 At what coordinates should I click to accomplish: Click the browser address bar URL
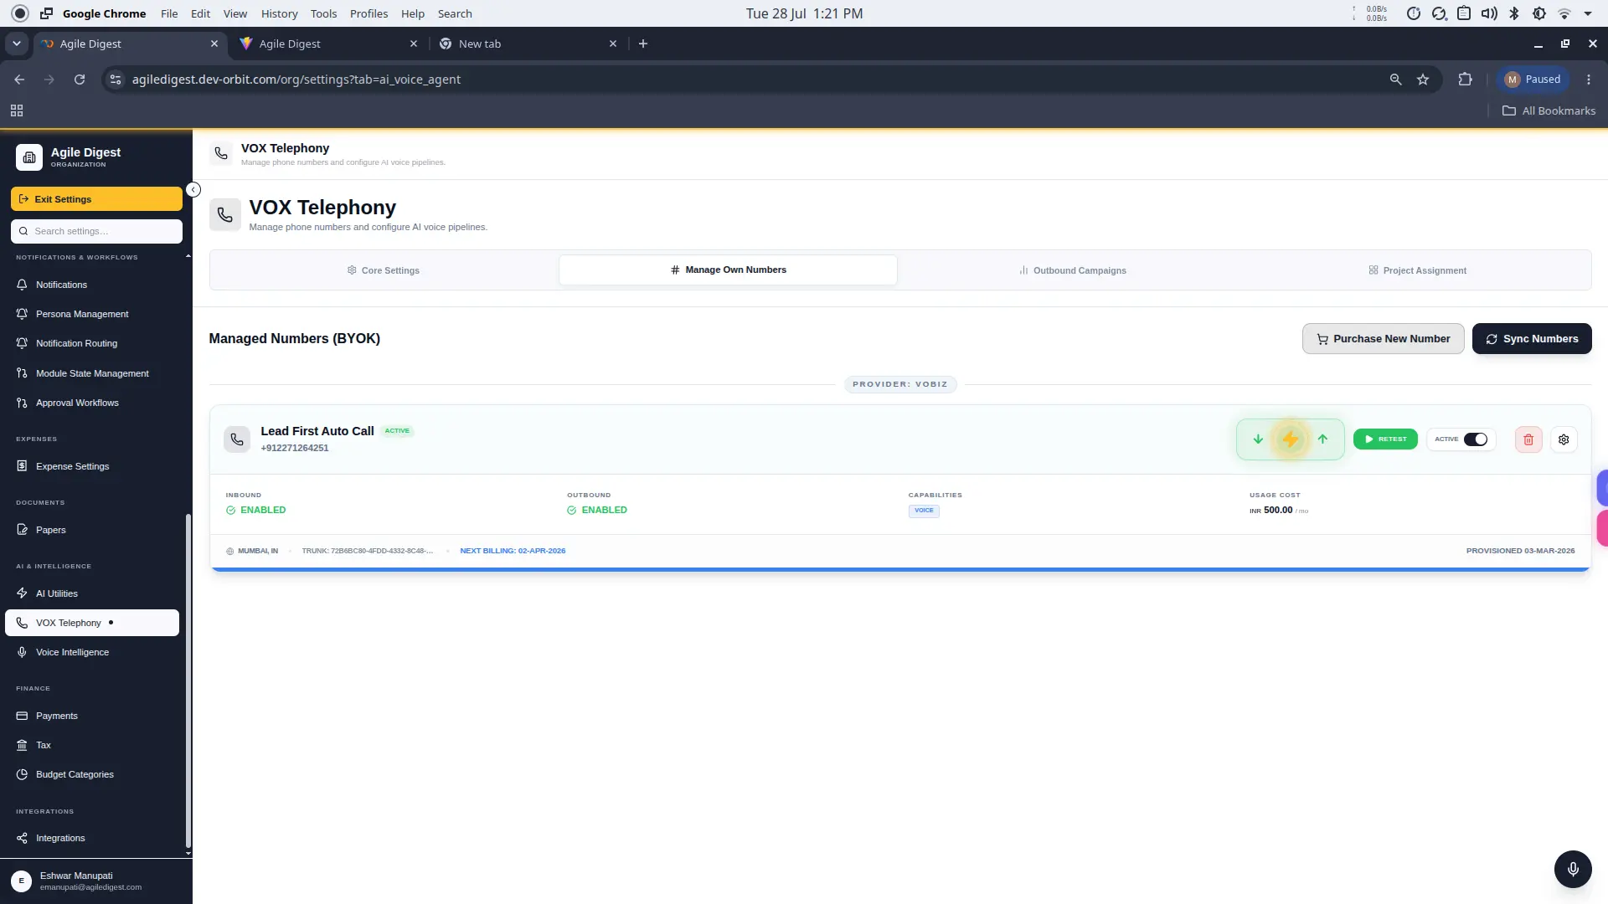(x=296, y=80)
